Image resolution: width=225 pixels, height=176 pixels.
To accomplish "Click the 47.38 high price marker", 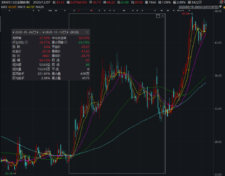I will coord(185,14).
